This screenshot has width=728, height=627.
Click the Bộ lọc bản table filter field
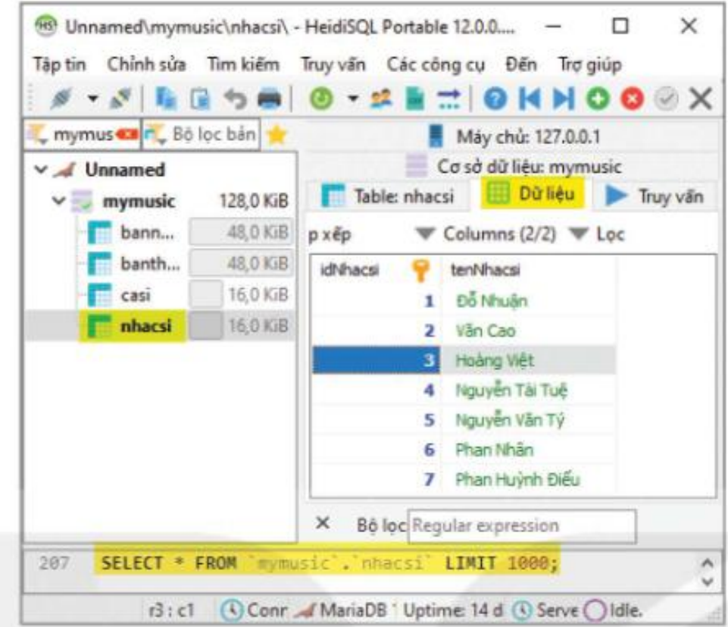tap(201, 135)
